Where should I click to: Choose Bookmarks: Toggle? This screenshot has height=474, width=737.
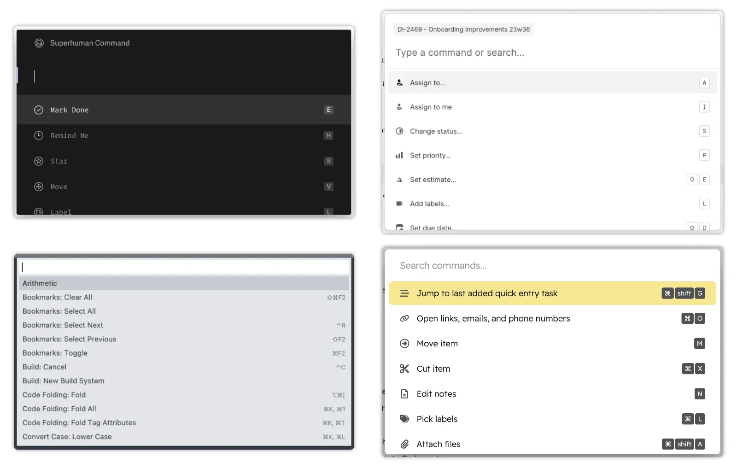pyautogui.click(x=184, y=353)
